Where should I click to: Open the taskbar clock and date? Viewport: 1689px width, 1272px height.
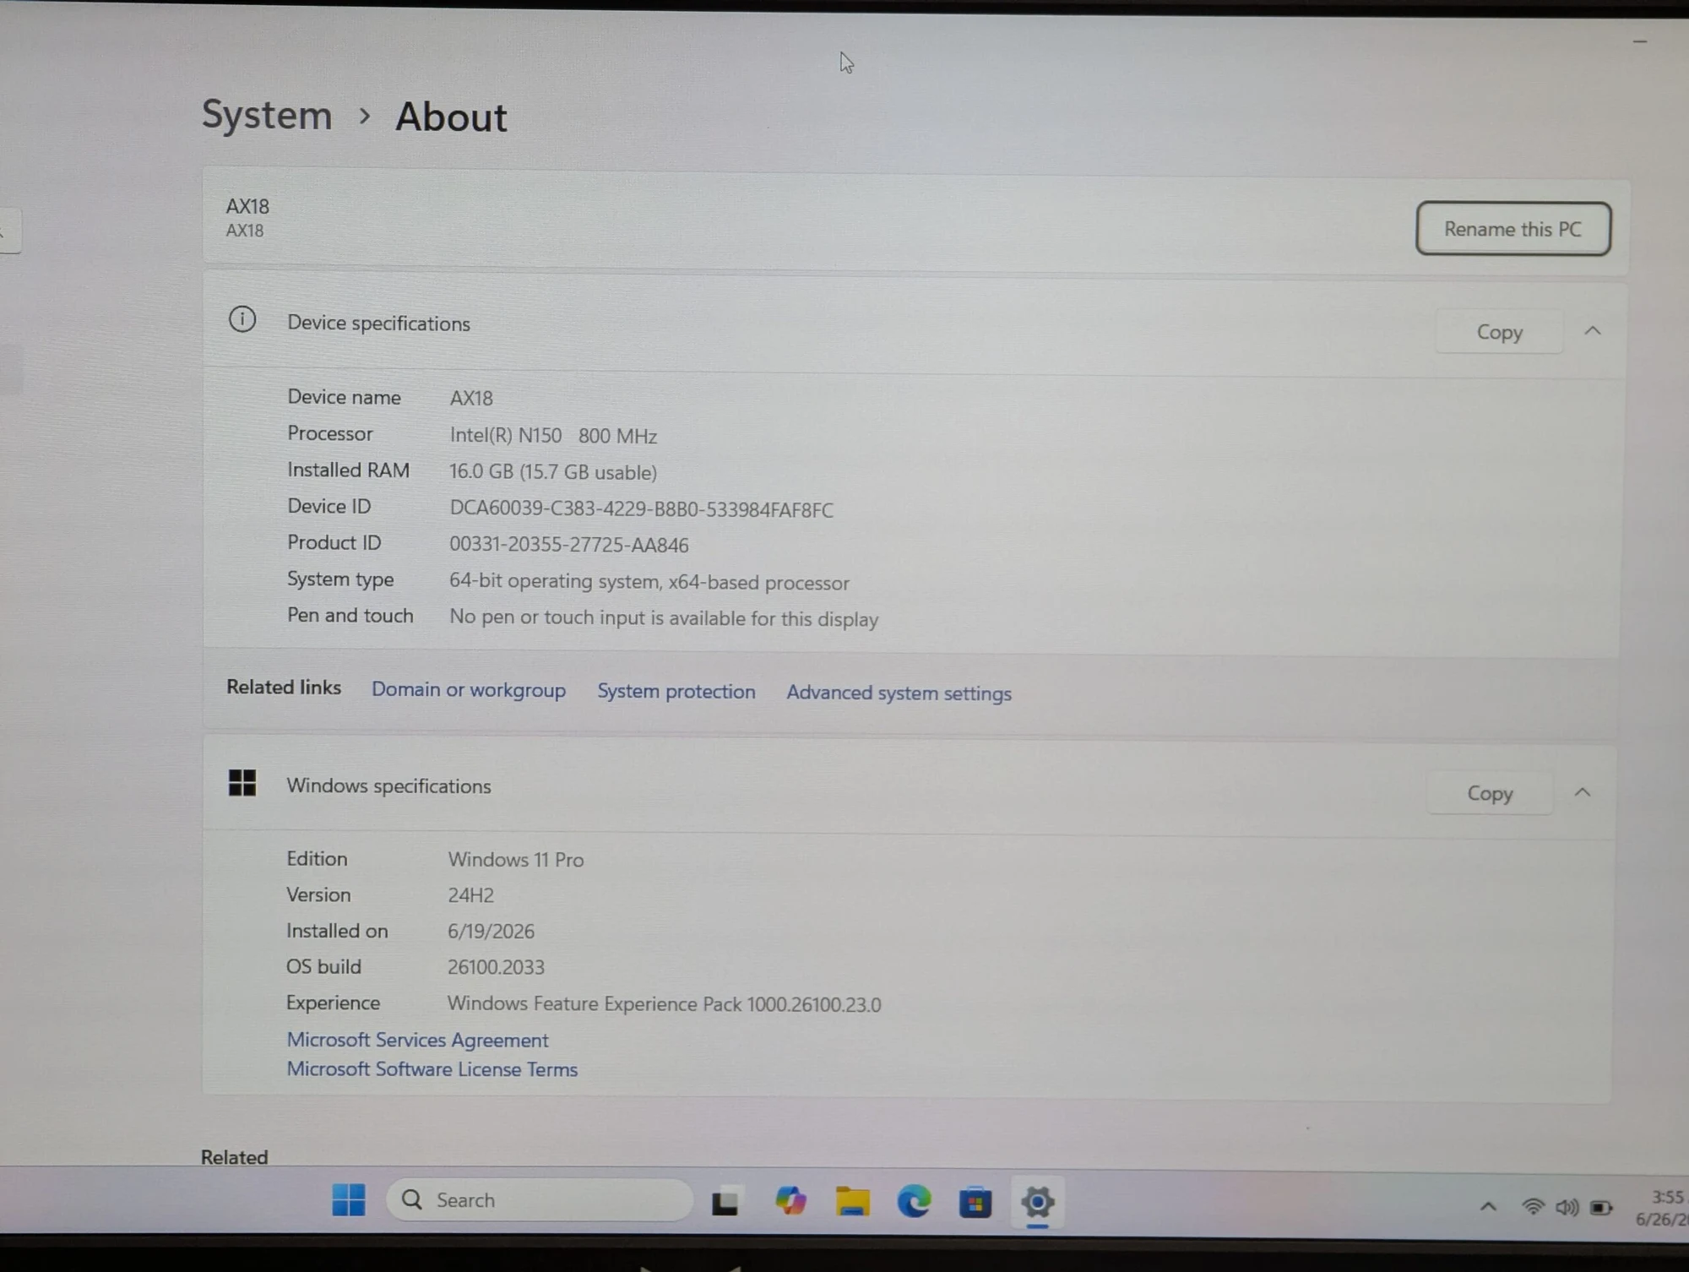point(1661,1208)
